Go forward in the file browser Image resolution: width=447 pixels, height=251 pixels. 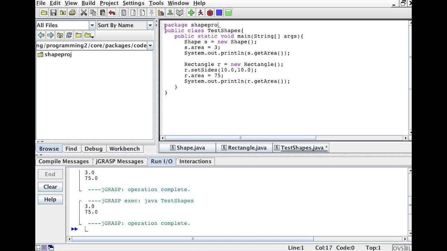point(50,35)
